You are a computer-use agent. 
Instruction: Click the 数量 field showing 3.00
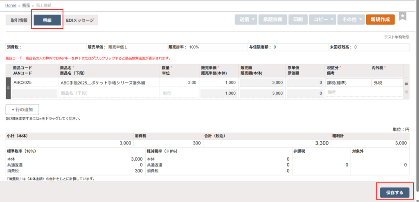pos(179,82)
